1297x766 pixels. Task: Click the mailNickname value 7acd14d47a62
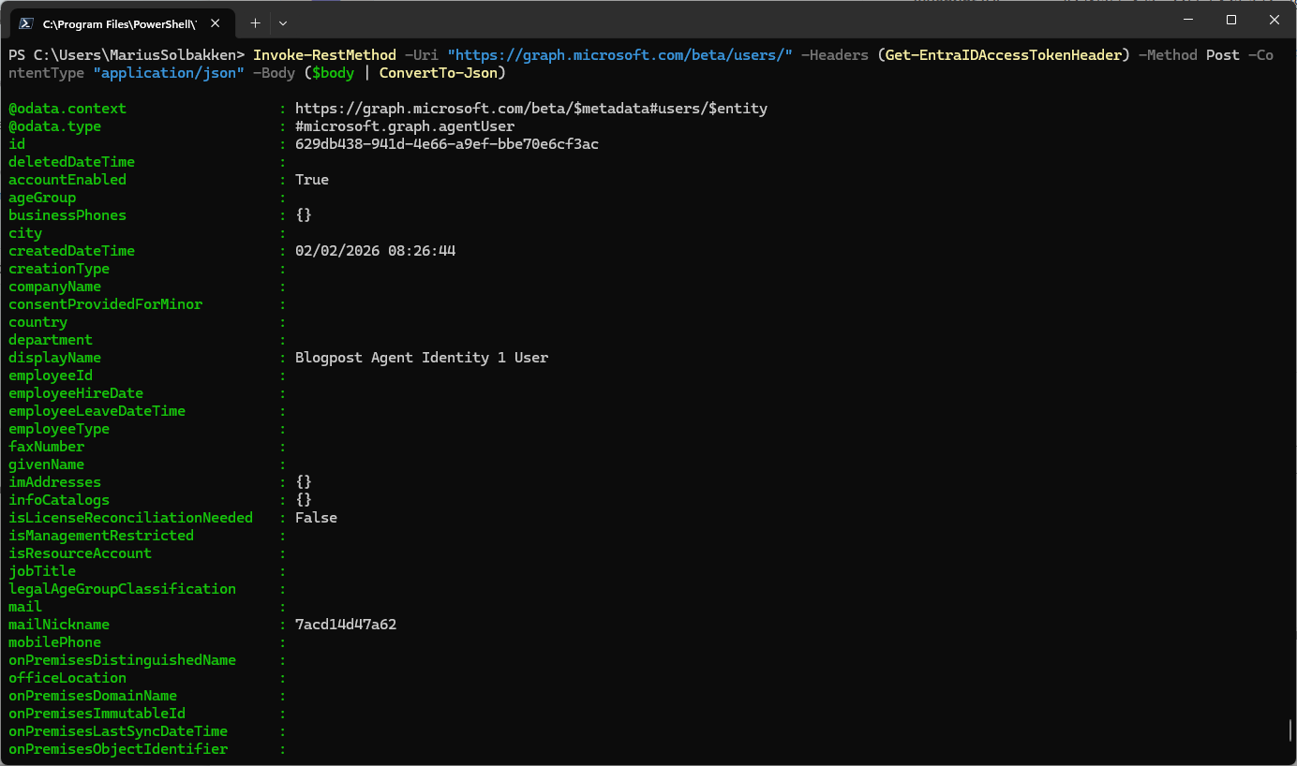click(345, 625)
